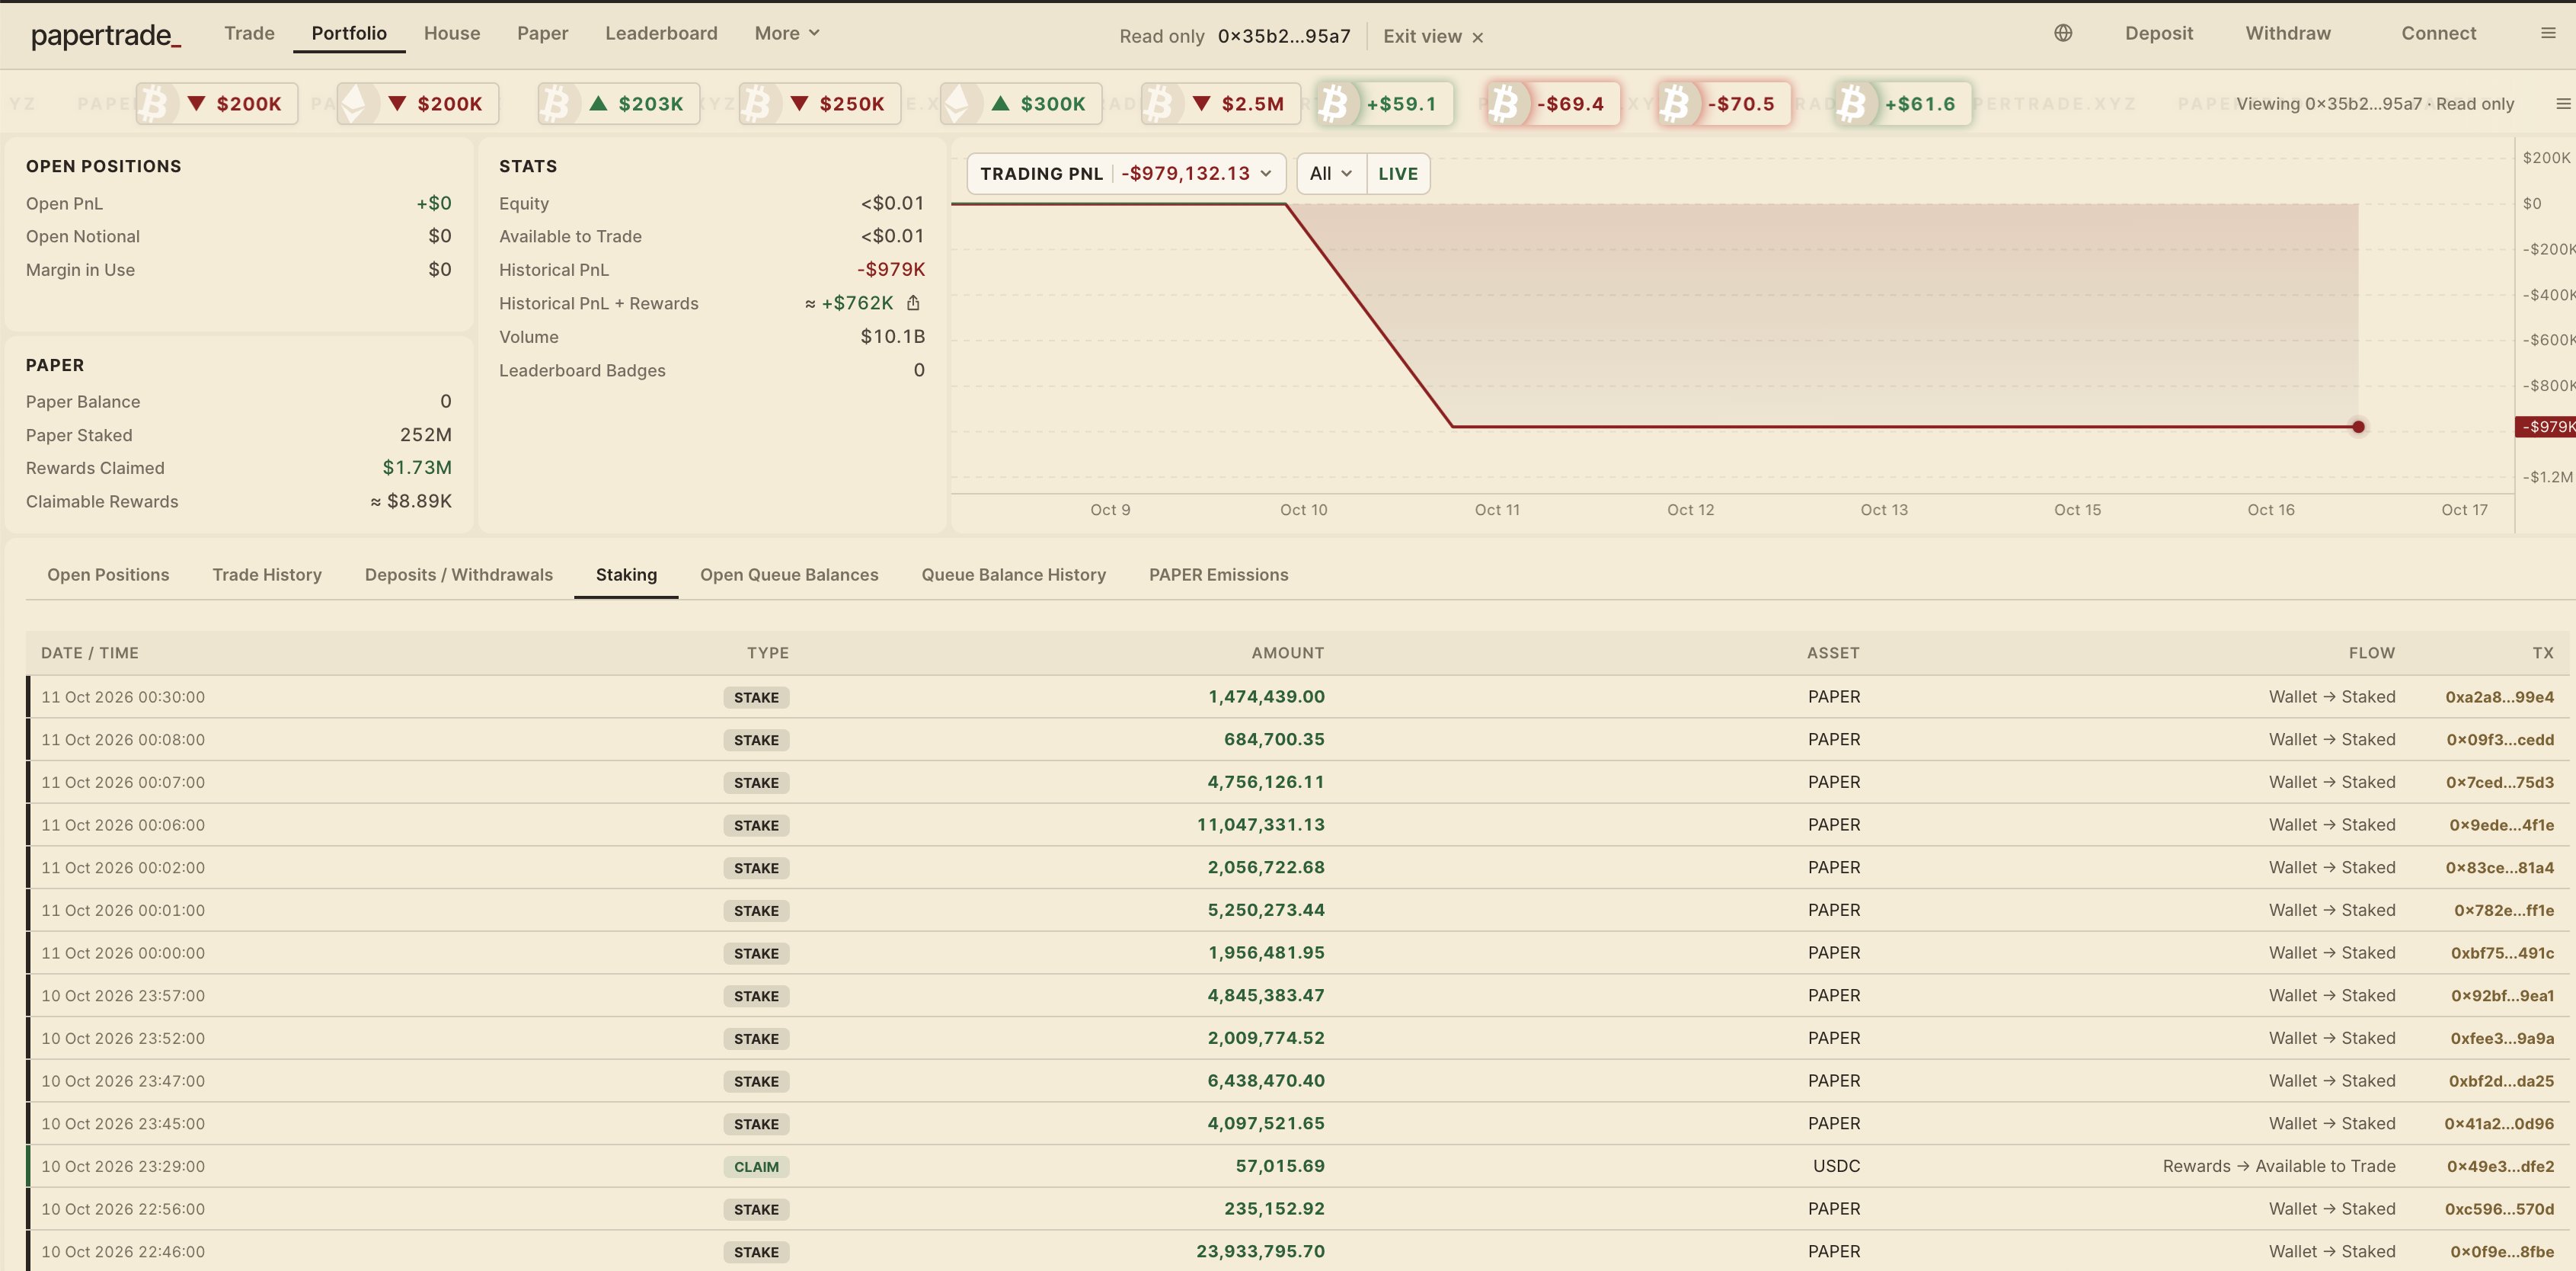This screenshot has height=1271, width=2576.
Task: Click the $300K ethereum ticker chip
Action: click(1021, 104)
